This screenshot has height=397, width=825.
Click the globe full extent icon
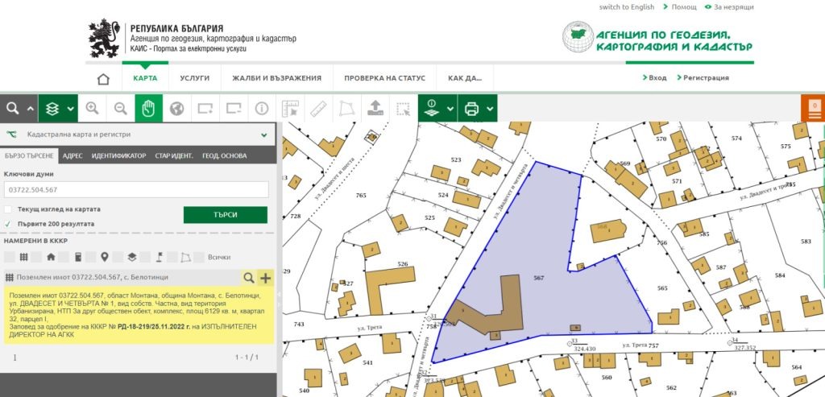[x=176, y=108]
